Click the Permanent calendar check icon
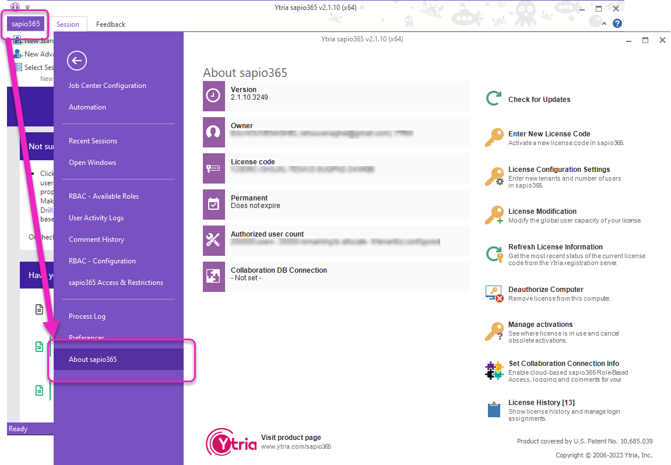 point(213,205)
